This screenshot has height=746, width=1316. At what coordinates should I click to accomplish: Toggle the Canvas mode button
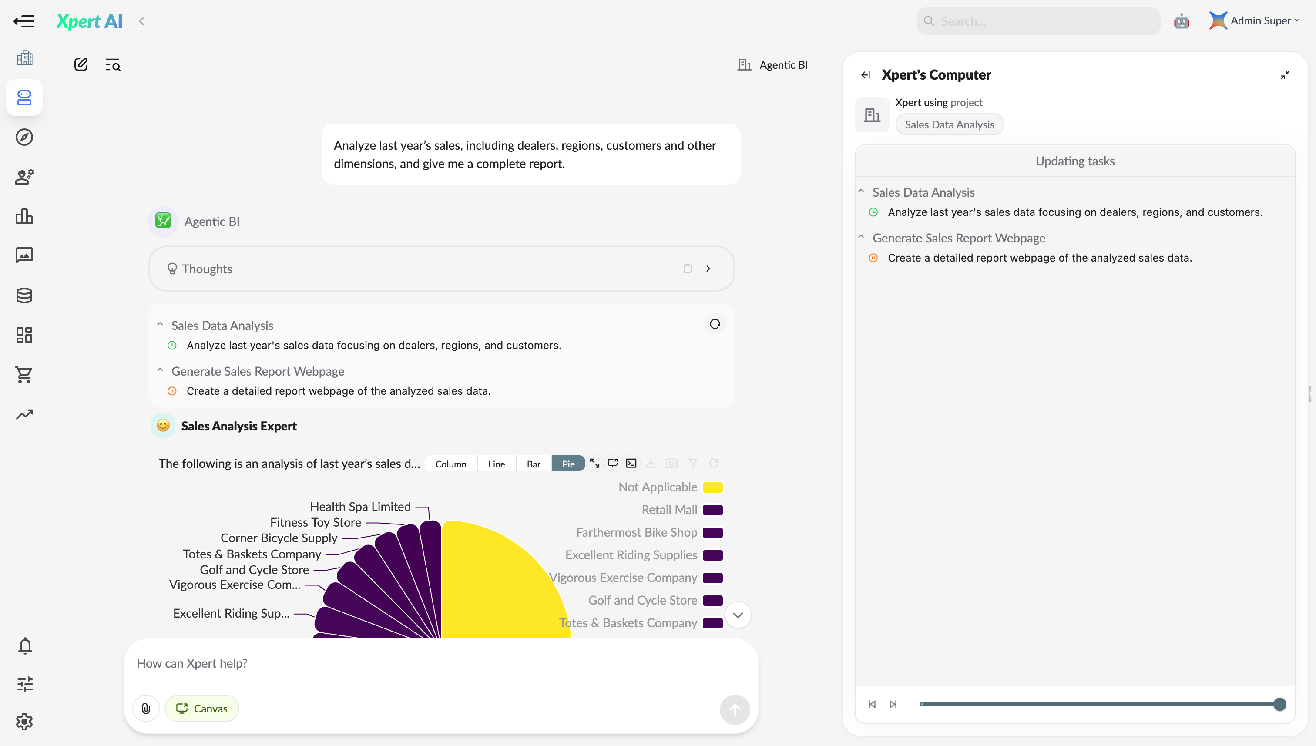pyautogui.click(x=202, y=709)
